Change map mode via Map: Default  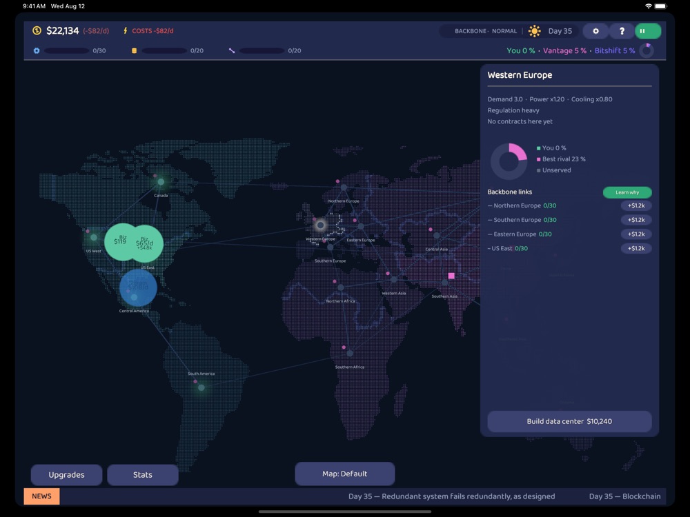click(344, 474)
